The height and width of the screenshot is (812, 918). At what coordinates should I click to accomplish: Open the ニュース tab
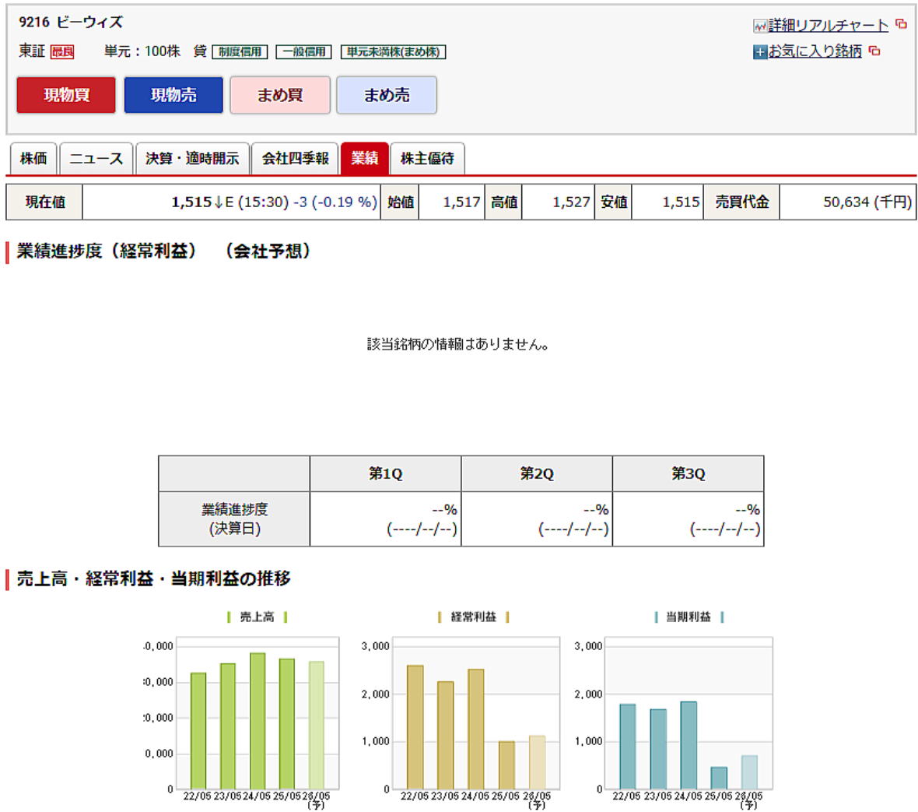96,159
